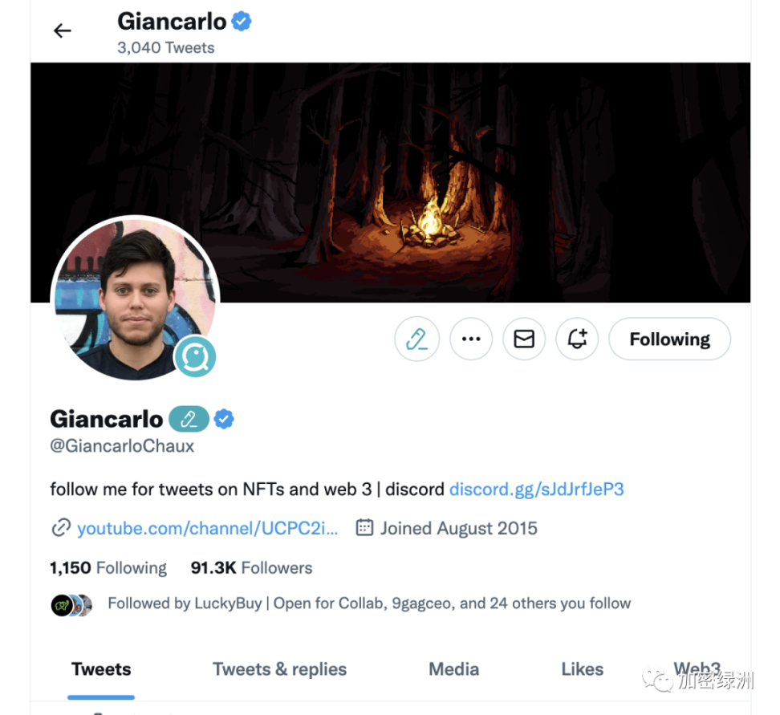The width and height of the screenshot is (780, 715).
Task: Open the three-dots more options menu
Action: [471, 339]
